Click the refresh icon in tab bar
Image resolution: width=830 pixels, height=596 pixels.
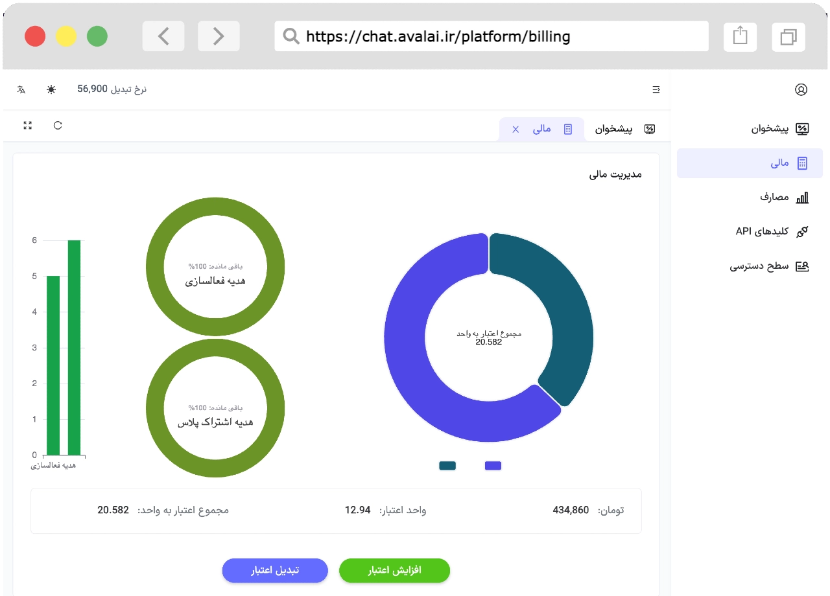tap(58, 126)
